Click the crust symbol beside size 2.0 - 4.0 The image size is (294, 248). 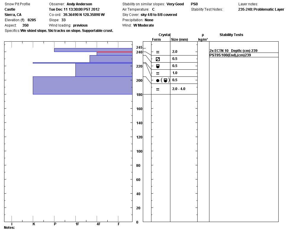click(158, 89)
